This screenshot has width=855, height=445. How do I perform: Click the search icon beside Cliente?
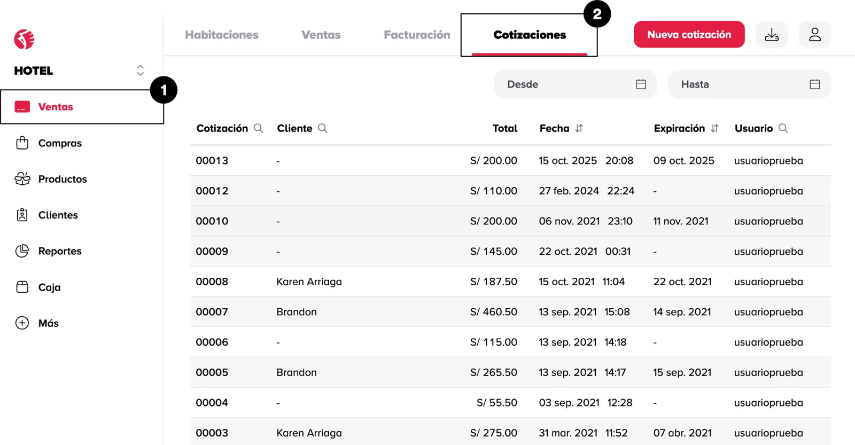click(x=323, y=128)
